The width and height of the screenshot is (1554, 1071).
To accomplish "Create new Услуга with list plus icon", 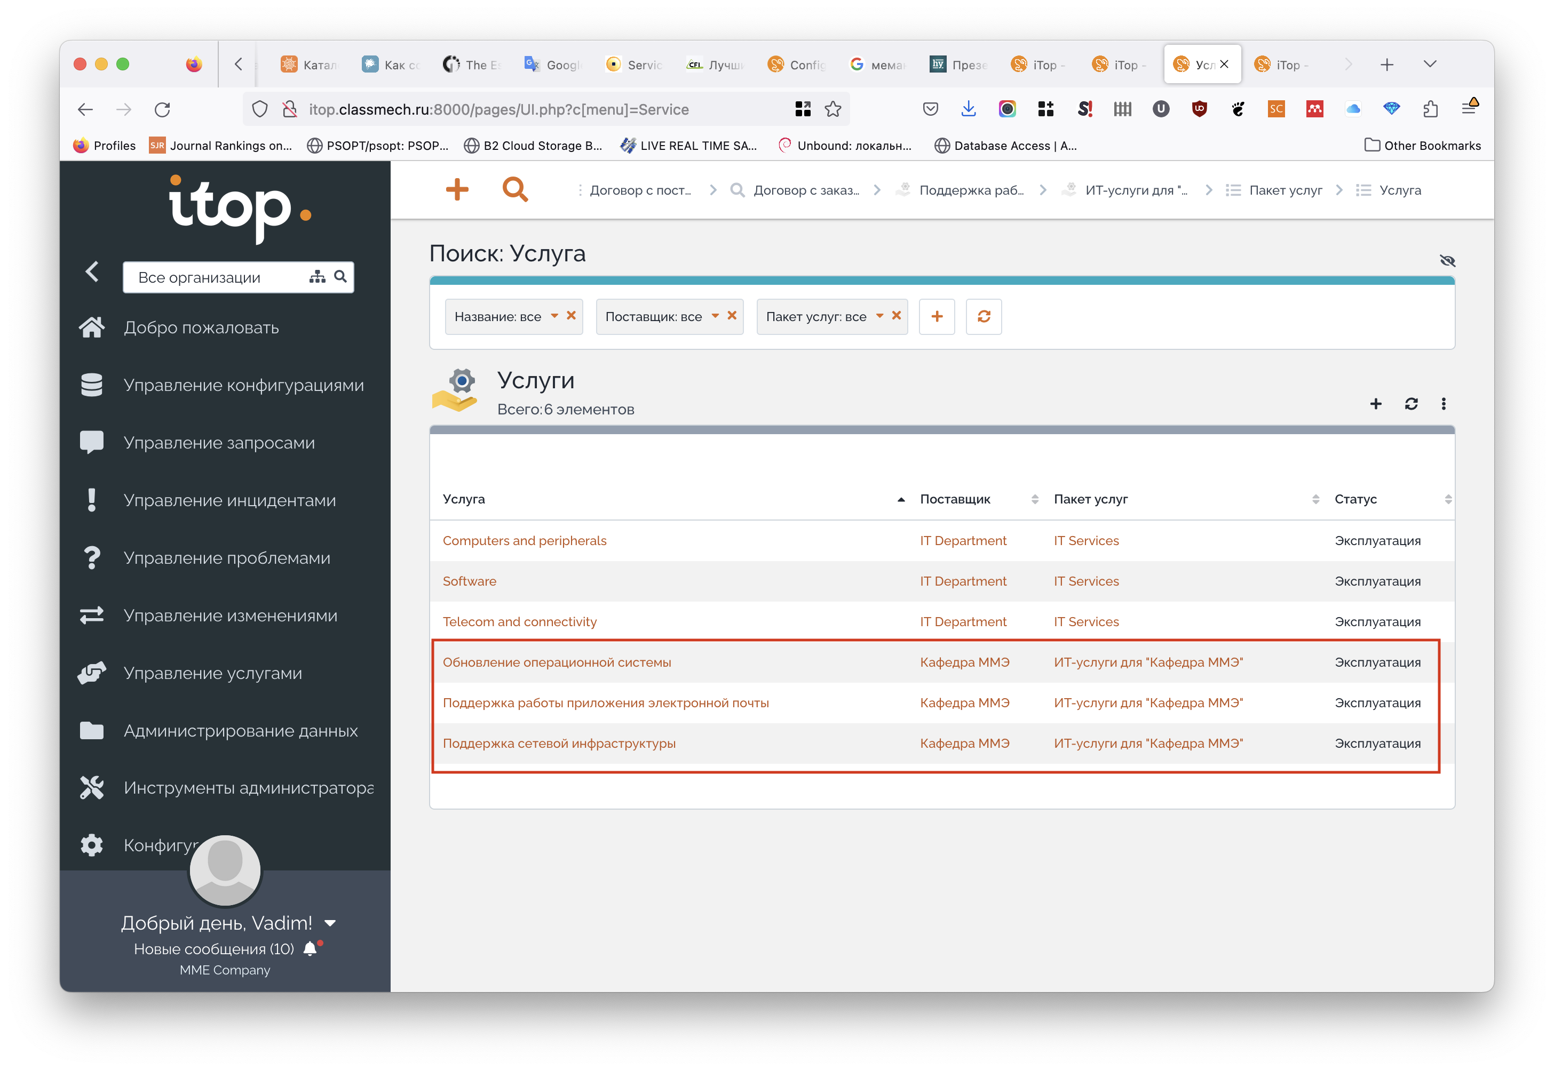I will (x=1375, y=404).
